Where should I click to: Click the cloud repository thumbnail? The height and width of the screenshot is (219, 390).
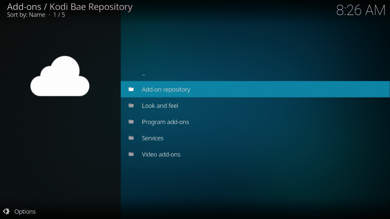pos(60,76)
